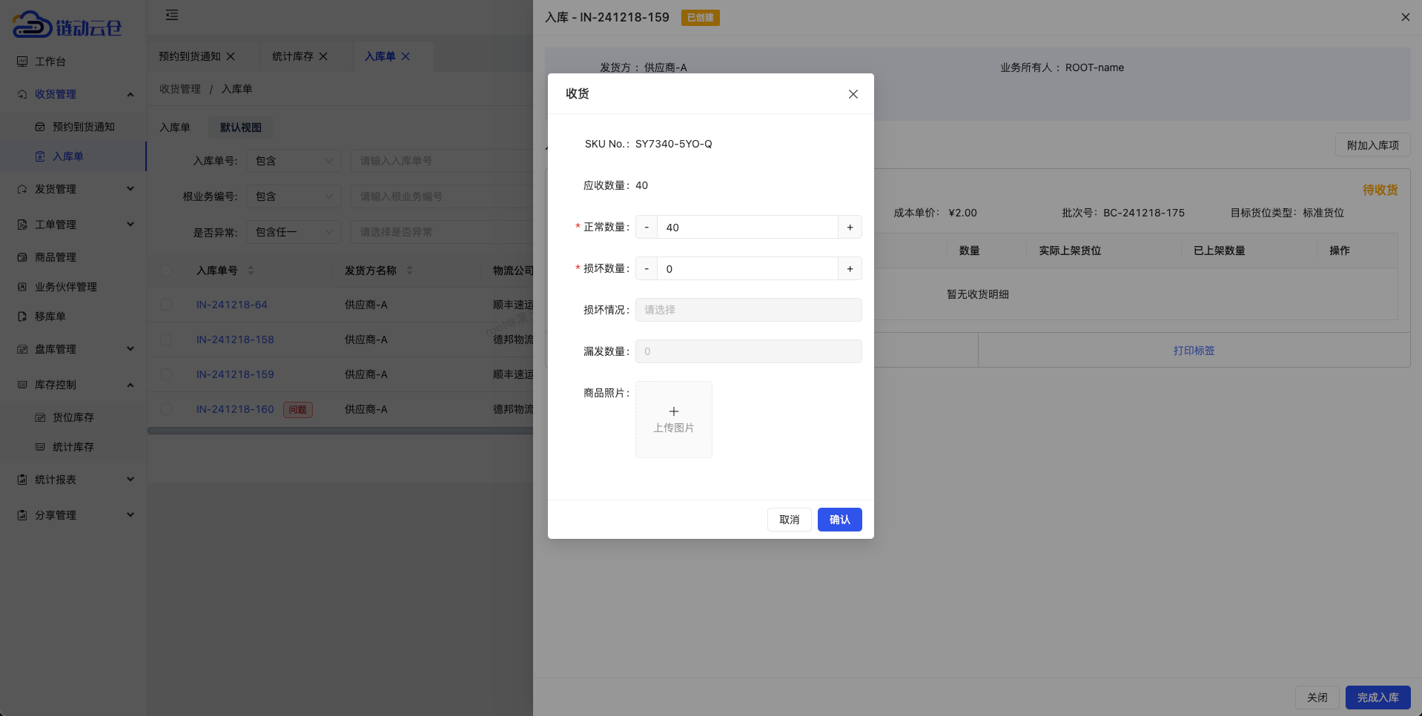
Task: Toggle the select-all header checkbox
Action: (x=166, y=271)
